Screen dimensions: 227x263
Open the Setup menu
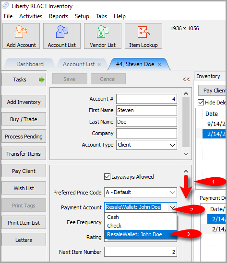click(x=82, y=16)
